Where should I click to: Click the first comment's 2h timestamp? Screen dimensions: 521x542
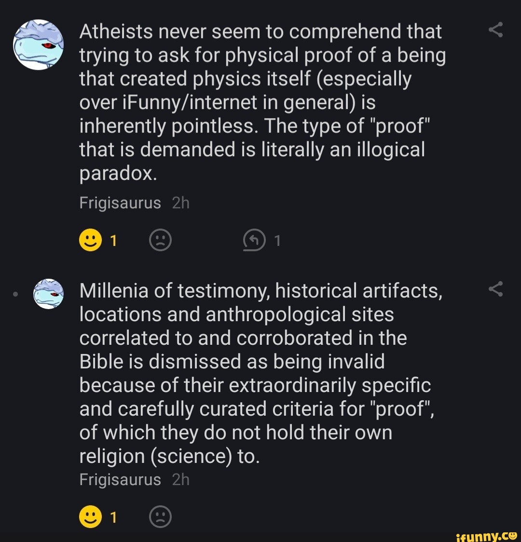180,203
